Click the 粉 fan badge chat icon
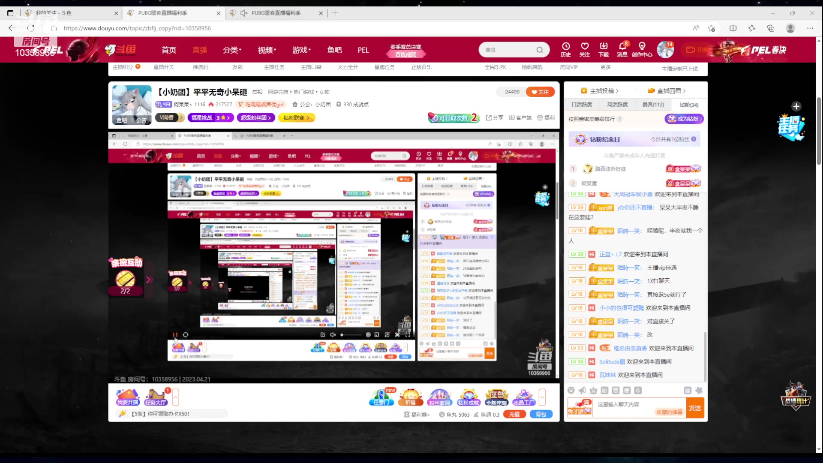823x463 pixels. (x=604, y=391)
